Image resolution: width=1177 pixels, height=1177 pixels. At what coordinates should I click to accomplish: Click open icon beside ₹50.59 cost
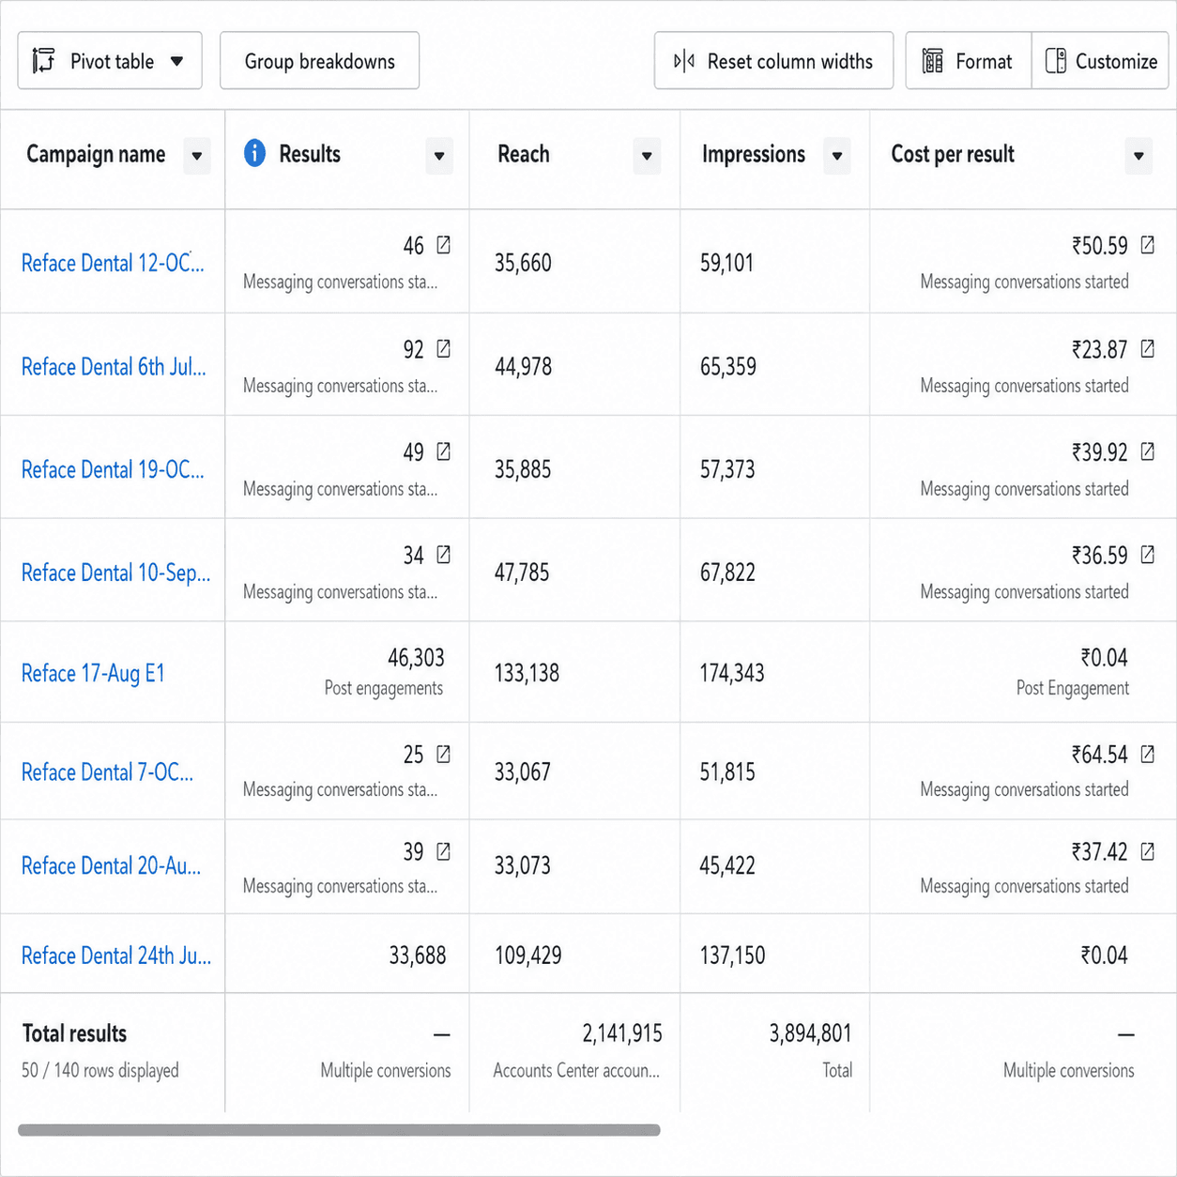tap(1148, 245)
